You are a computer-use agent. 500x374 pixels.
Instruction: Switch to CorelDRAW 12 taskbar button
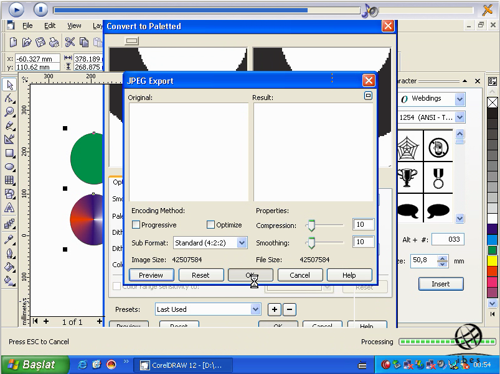(x=182, y=365)
